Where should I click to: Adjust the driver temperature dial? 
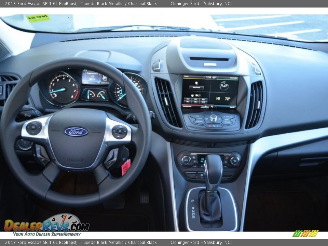186,160
